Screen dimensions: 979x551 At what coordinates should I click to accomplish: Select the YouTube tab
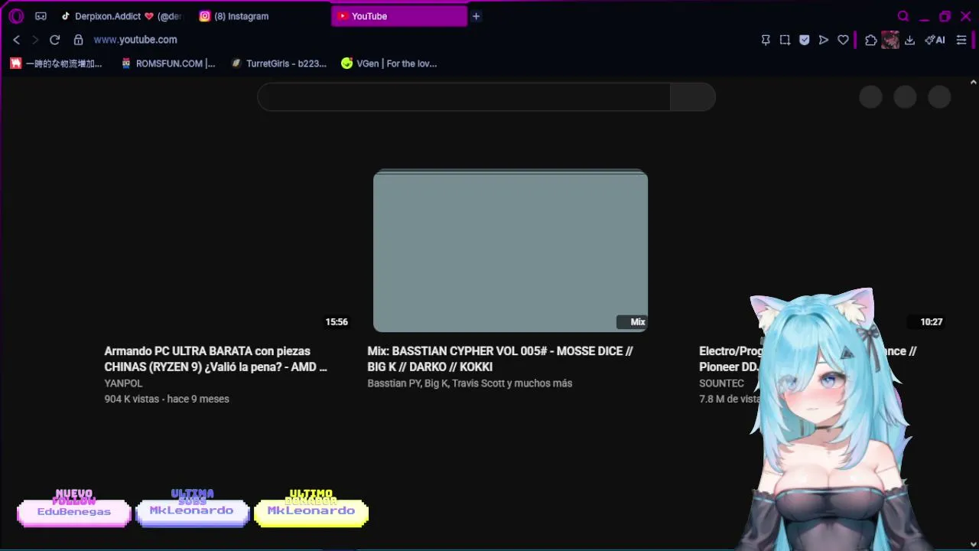pos(399,16)
